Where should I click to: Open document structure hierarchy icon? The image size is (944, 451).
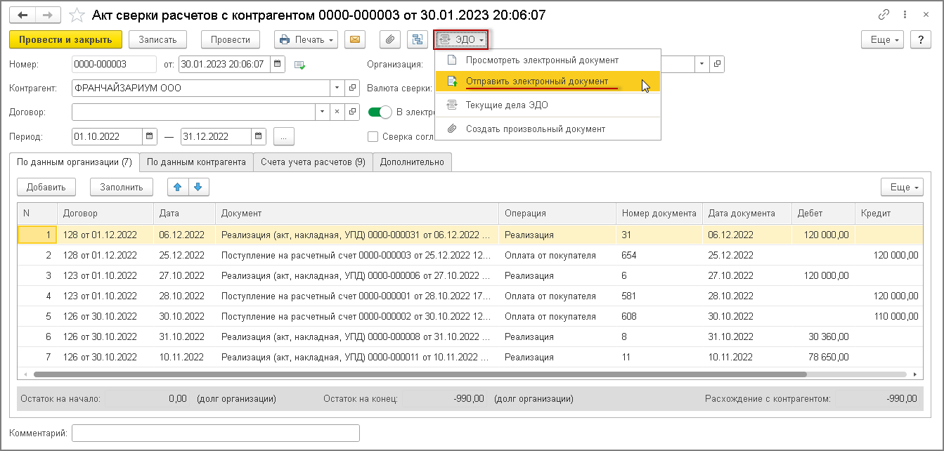click(418, 40)
